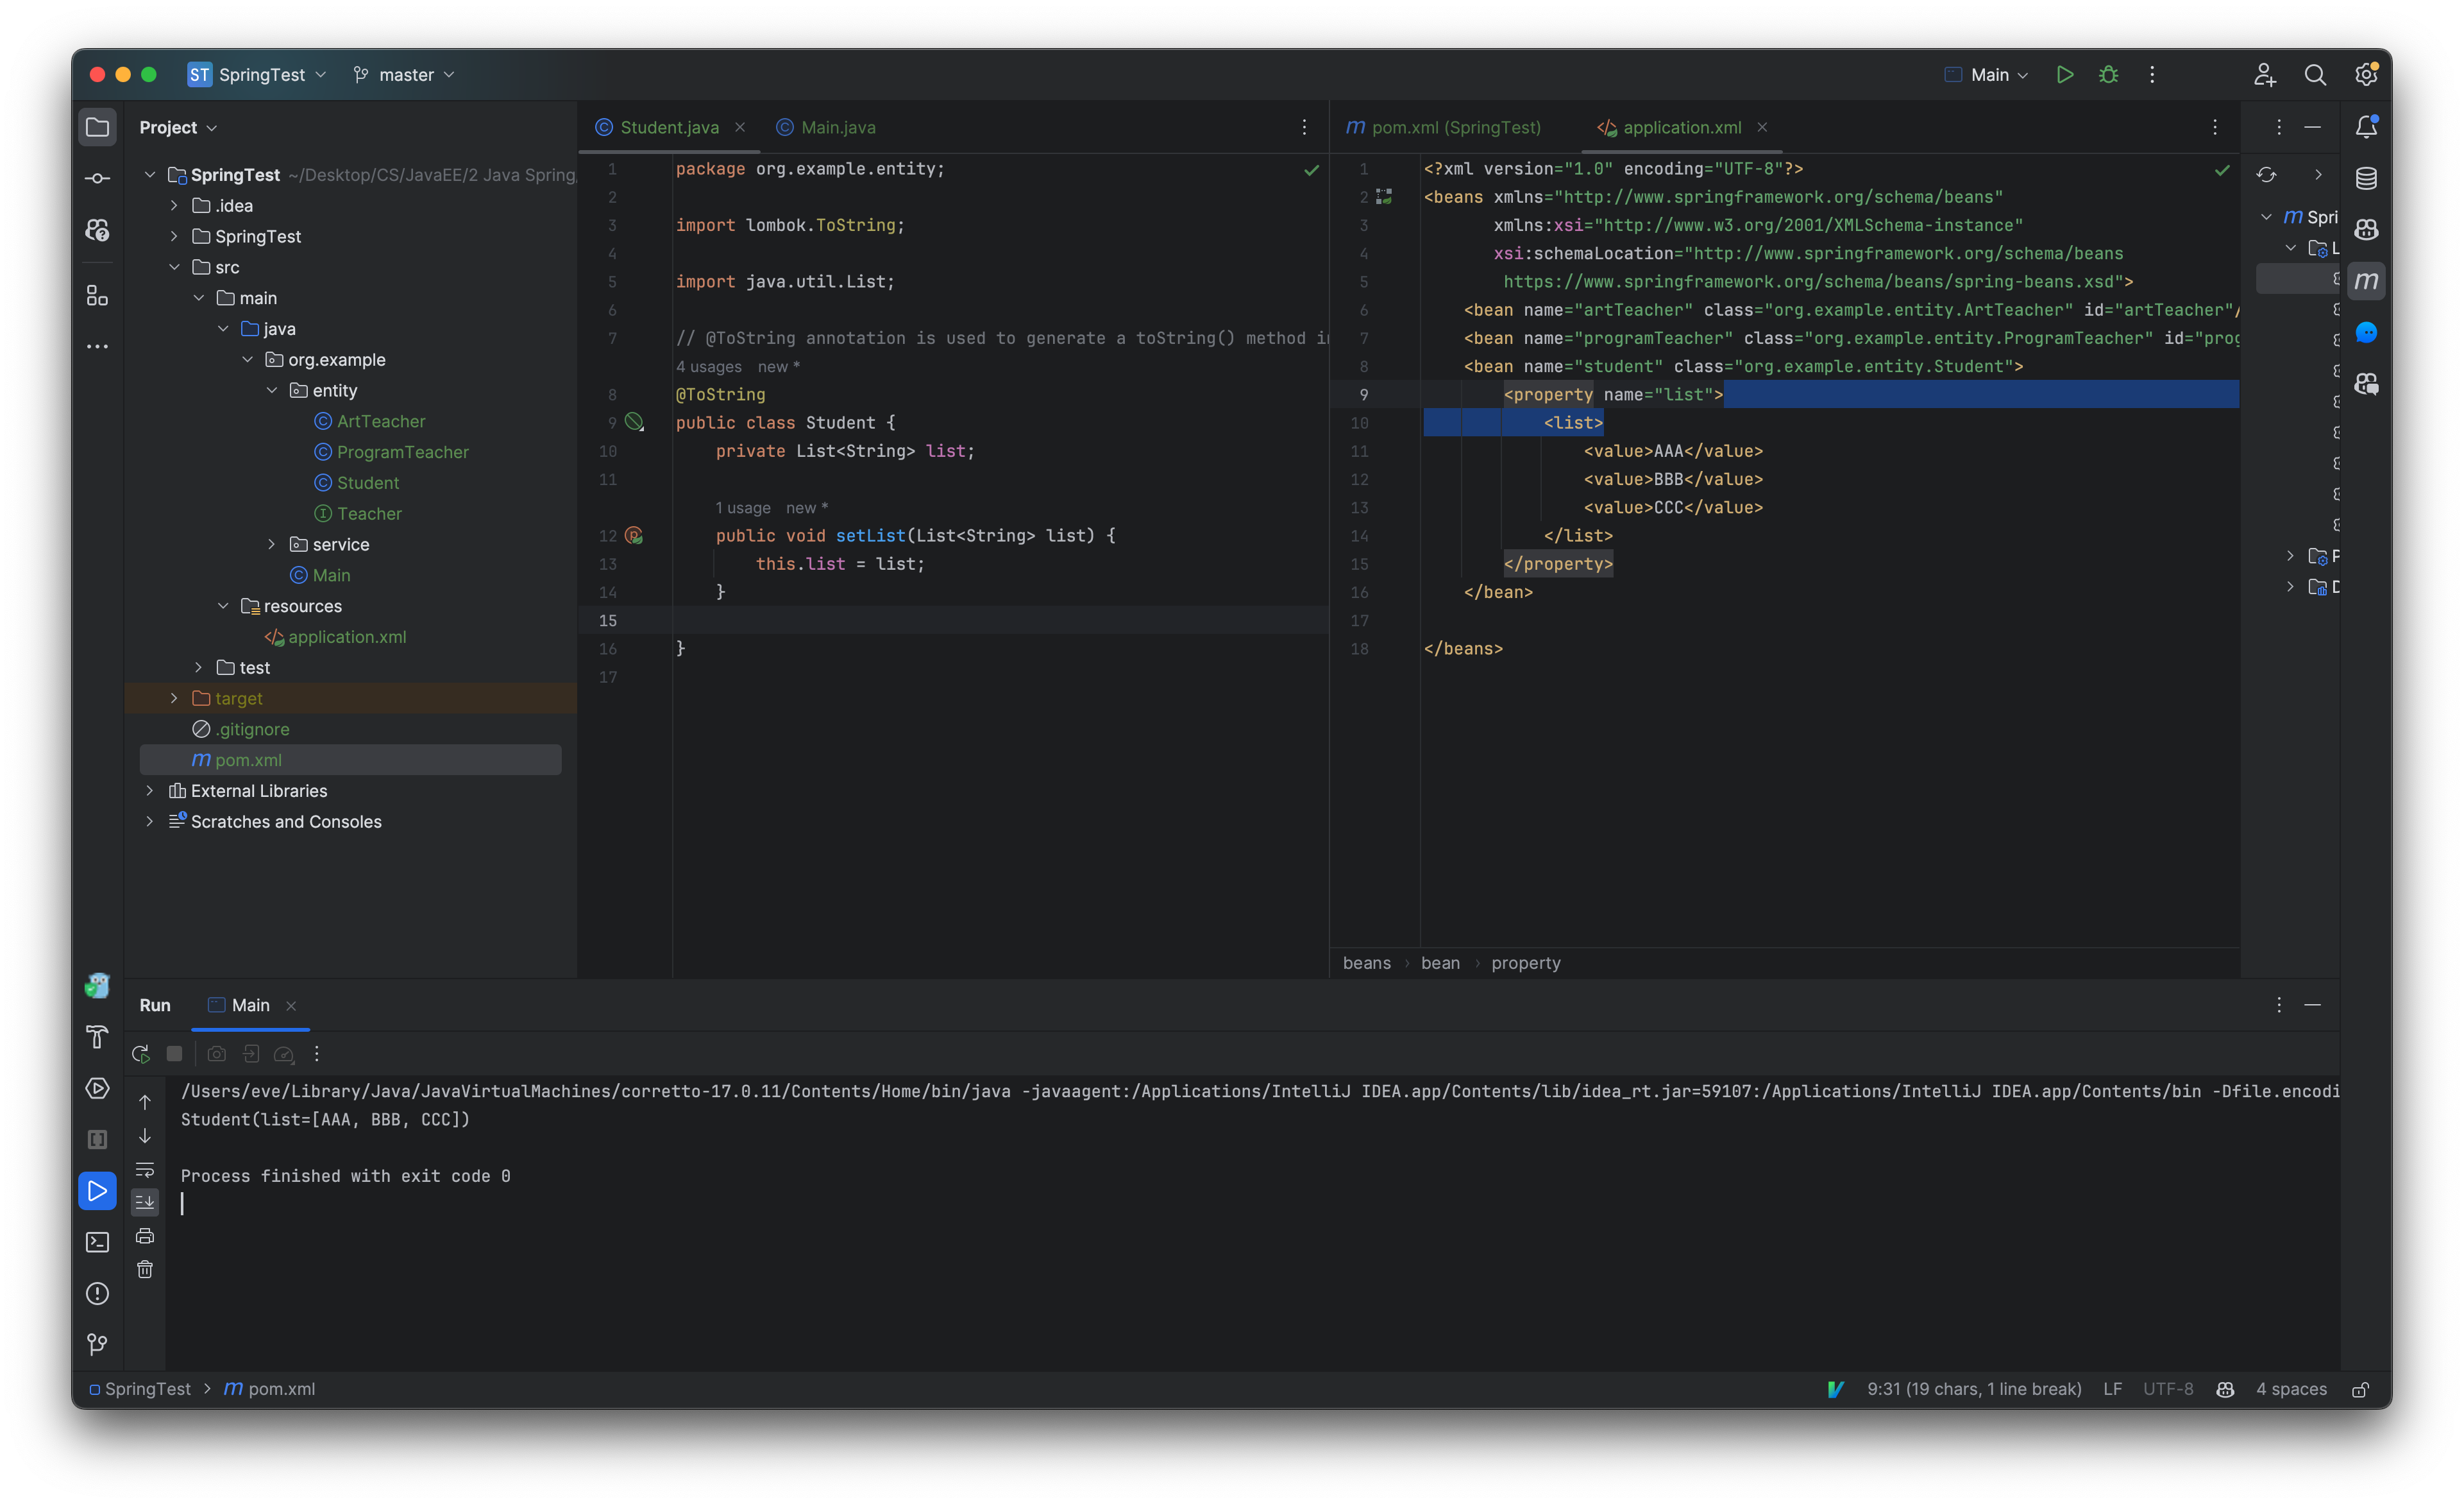2464x1504 pixels.
Task: Expand Scratches and Consoles node
Action: tap(150, 821)
